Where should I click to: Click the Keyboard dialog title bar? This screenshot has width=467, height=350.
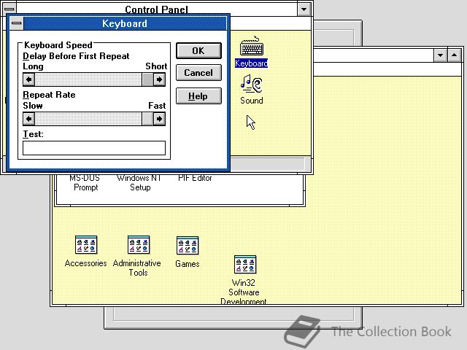(125, 23)
